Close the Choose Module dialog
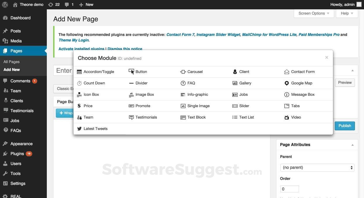This screenshot has height=198, width=364. click(327, 58)
